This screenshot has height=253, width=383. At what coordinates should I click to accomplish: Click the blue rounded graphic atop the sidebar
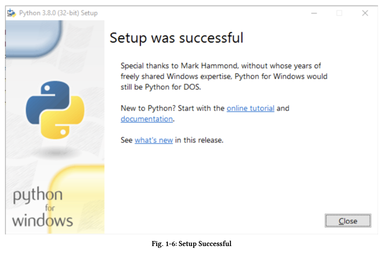(x=33, y=38)
